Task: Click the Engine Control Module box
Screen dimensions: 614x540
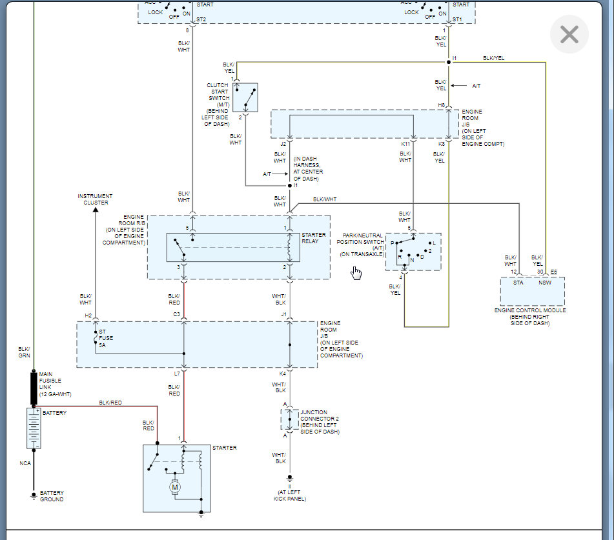Action: (532, 292)
